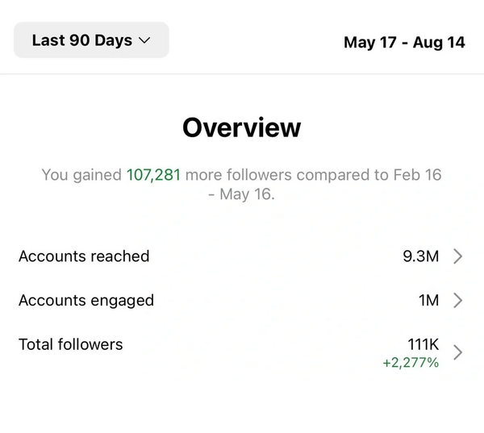Click the down chevron beside Last 90 Days
Viewport: 484px width, 433px height.
145,40
